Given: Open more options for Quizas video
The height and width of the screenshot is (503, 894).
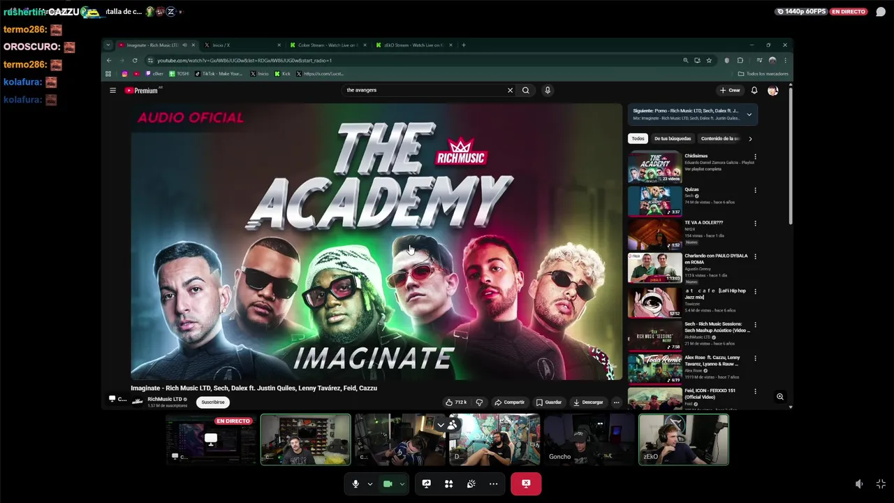Looking at the screenshot, I should 755,190.
